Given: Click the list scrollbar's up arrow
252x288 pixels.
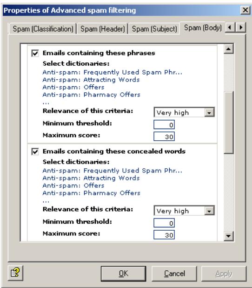Looking at the screenshot, I should click(228, 49).
